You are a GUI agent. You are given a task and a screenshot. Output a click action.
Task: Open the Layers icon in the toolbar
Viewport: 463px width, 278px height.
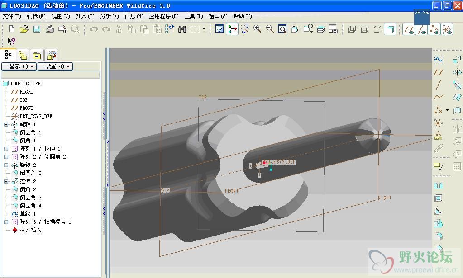click(x=321, y=29)
